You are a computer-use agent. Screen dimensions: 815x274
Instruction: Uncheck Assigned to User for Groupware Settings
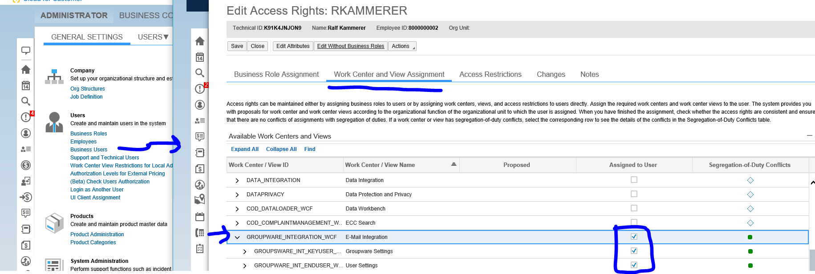pos(634,251)
